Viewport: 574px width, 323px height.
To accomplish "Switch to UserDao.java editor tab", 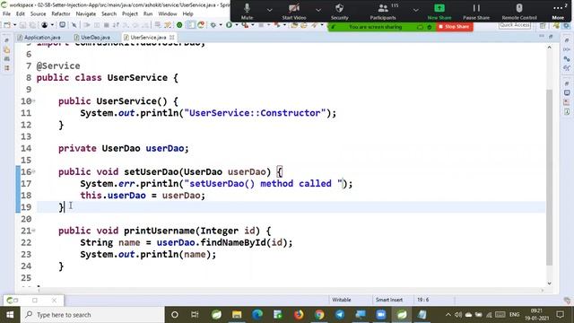I will pyautogui.click(x=92, y=38).
